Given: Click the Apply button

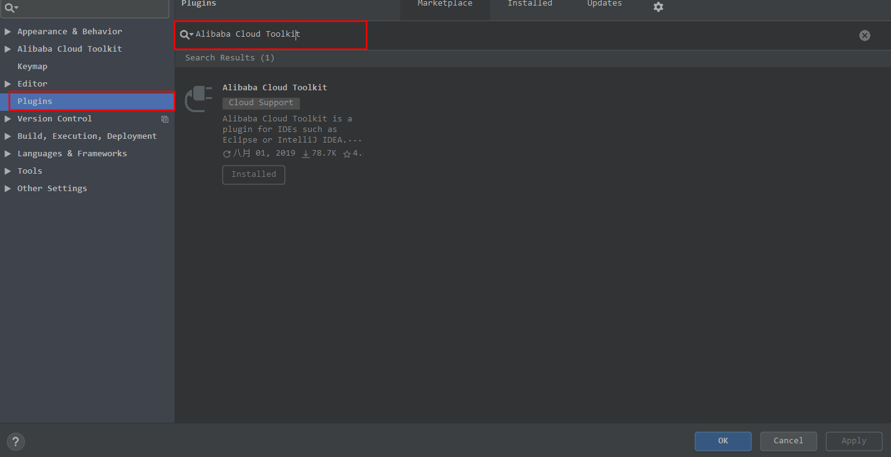Looking at the screenshot, I should pos(854,441).
